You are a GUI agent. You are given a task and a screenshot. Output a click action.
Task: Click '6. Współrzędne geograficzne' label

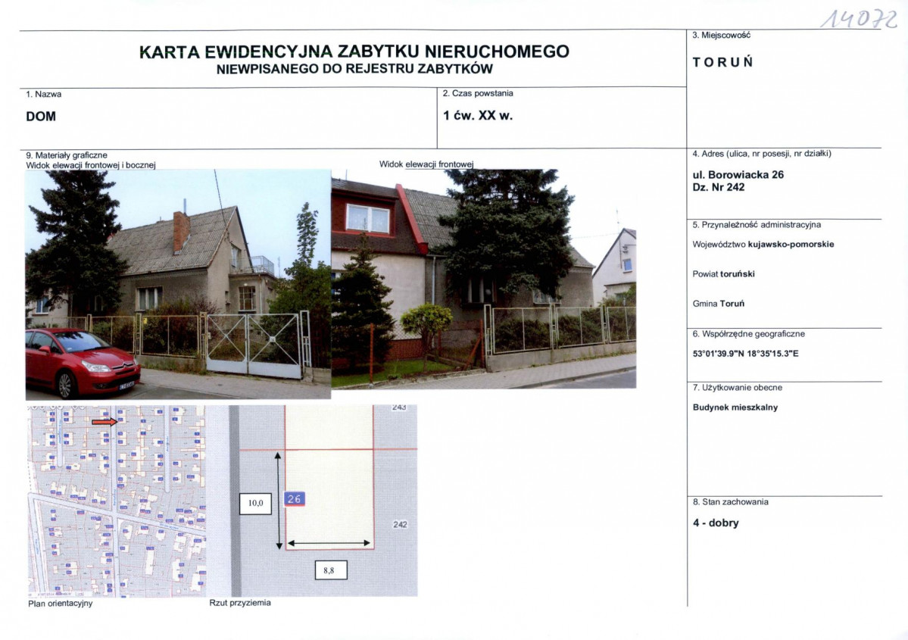[x=748, y=334]
